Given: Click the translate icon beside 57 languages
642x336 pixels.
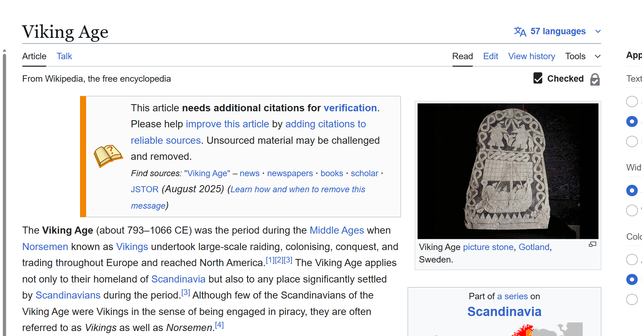Looking at the screenshot, I should pos(520,32).
